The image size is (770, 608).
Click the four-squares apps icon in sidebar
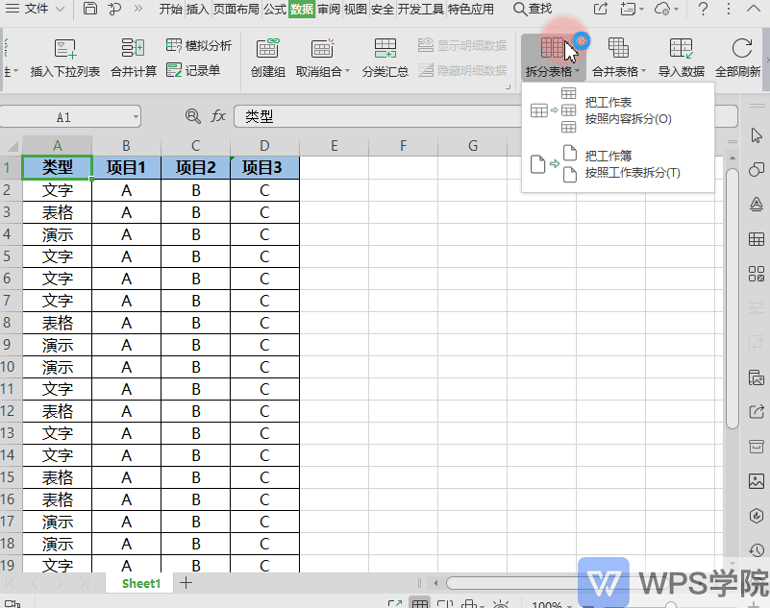point(757,274)
